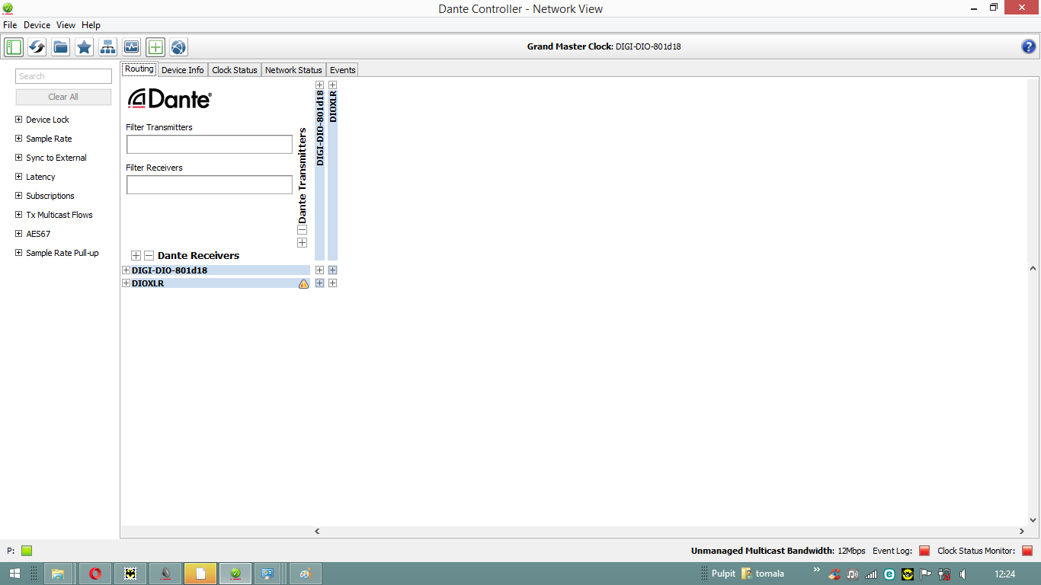Click the taskbar clock showing 12:24
1041x585 pixels.
coord(1005,574)
